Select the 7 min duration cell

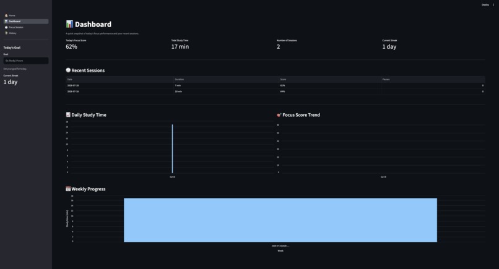226,85
